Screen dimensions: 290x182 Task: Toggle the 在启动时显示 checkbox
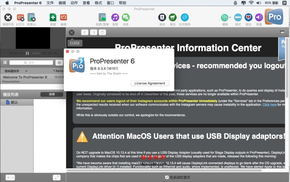click(167, 177)
